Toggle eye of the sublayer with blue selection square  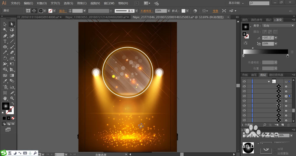click(x=244, y=96)
